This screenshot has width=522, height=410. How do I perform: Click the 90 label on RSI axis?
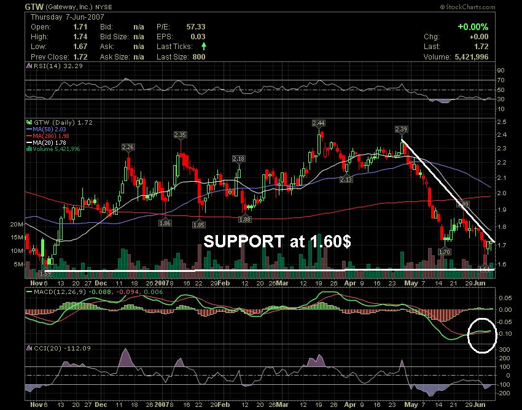[501, 70]
